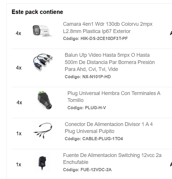Click the 4x quantity beside the balun
This screenshot has height=179, width=172.
(19, 68)
